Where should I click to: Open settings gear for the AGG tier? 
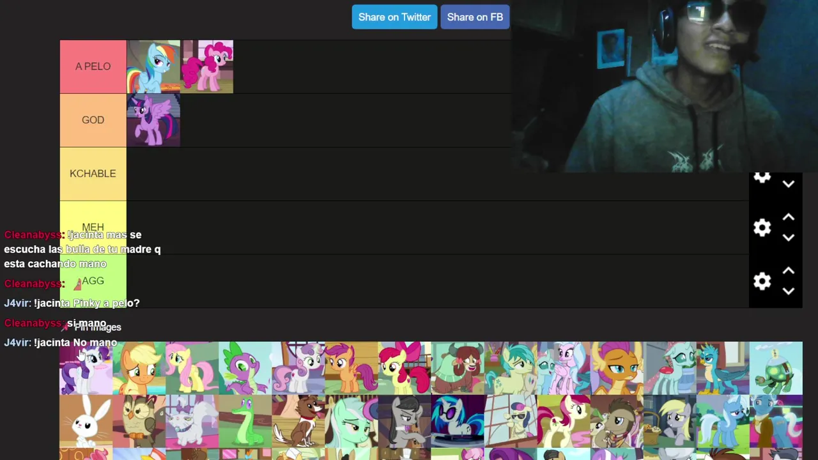(762, 281)
